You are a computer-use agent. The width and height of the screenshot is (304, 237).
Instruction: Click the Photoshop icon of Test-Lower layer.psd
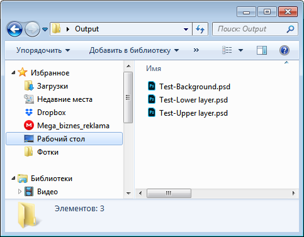coord(152,99)
